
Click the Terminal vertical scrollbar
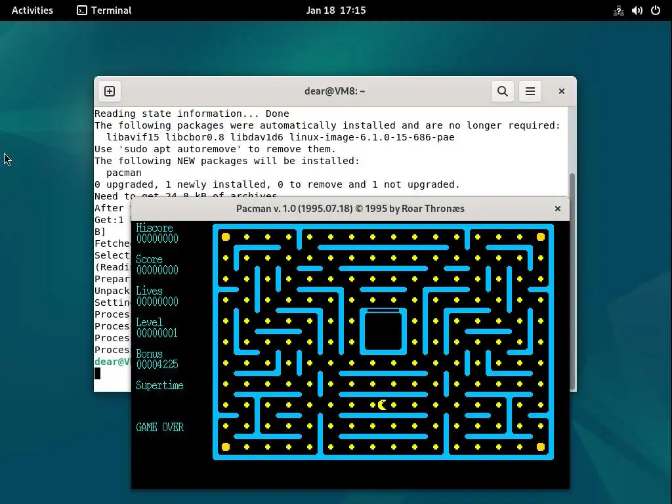coord(572,282)
